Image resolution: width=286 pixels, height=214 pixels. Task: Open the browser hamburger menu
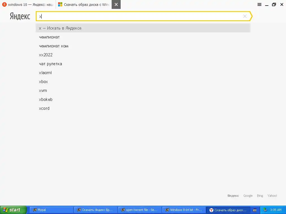[259, 4]
